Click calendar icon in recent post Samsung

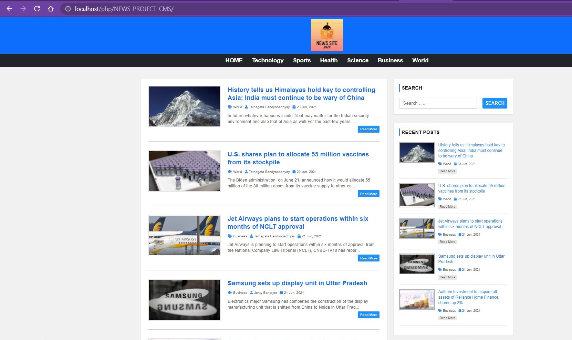(460, 269)
